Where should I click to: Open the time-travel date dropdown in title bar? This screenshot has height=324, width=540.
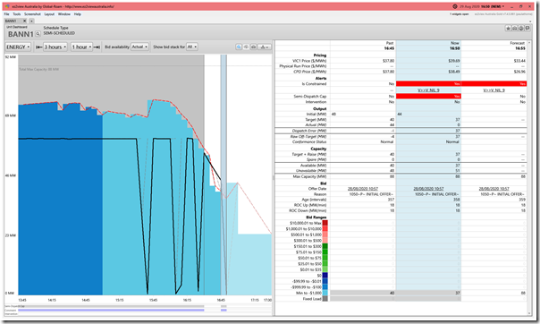pos(482,6)
